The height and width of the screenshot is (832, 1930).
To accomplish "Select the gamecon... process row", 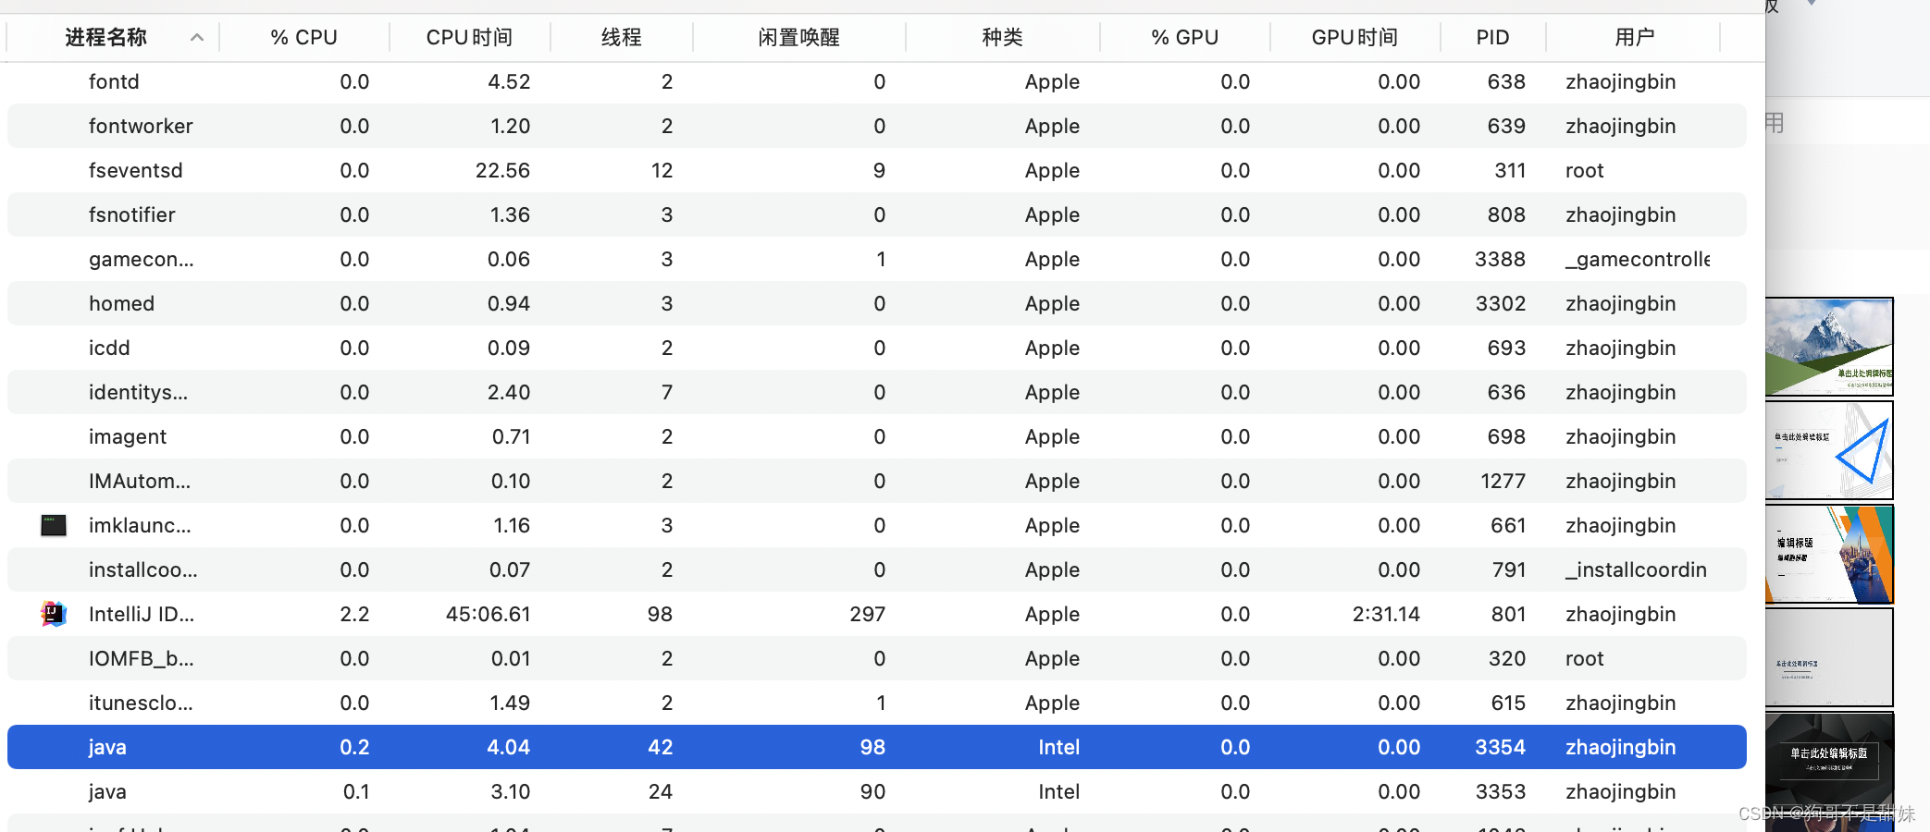I will pyautogui.click(x=877, y=259).
